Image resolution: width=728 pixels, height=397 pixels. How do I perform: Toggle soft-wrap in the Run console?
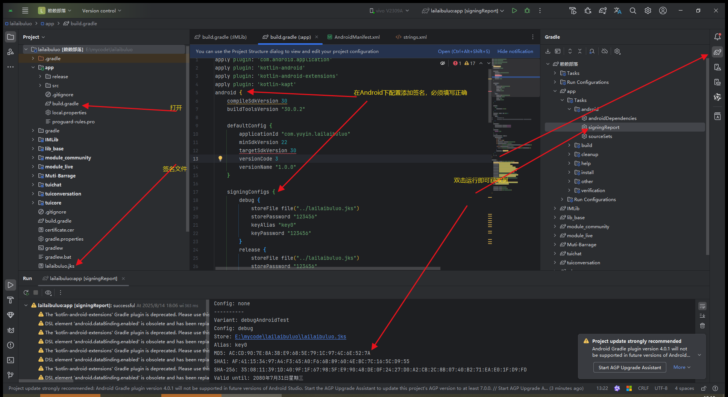pos(702,306)
